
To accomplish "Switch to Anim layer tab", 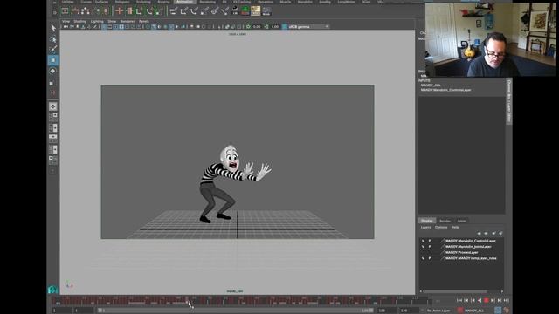I will 462,221.
